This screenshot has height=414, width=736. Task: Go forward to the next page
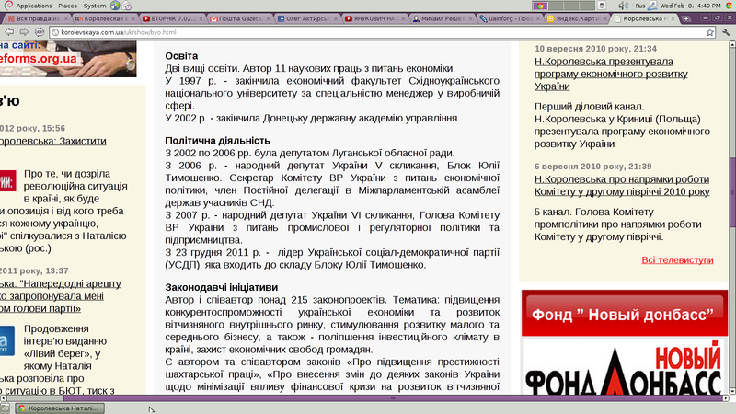pyautogui.click(x=24, y=32)
